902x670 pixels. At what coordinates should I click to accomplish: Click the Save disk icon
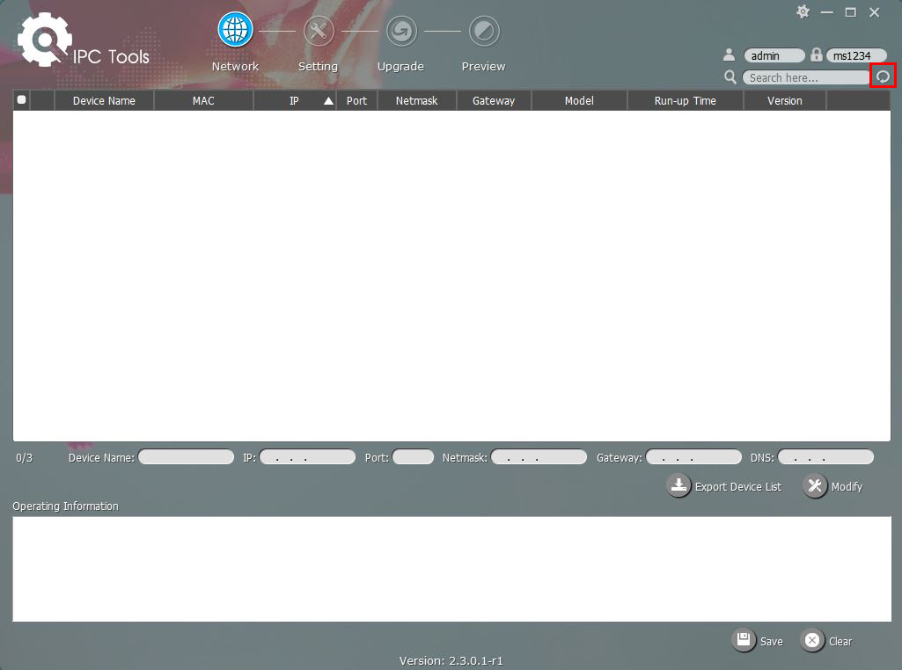point(744,641)
